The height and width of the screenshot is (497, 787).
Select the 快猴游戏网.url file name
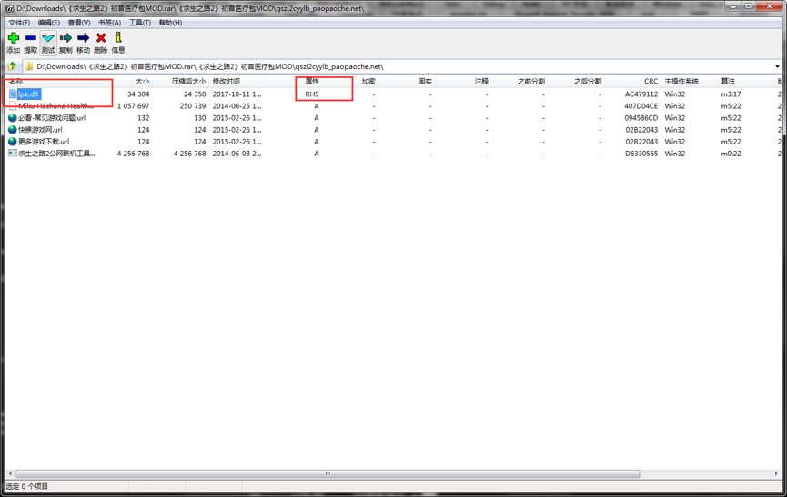coord(40,130)
